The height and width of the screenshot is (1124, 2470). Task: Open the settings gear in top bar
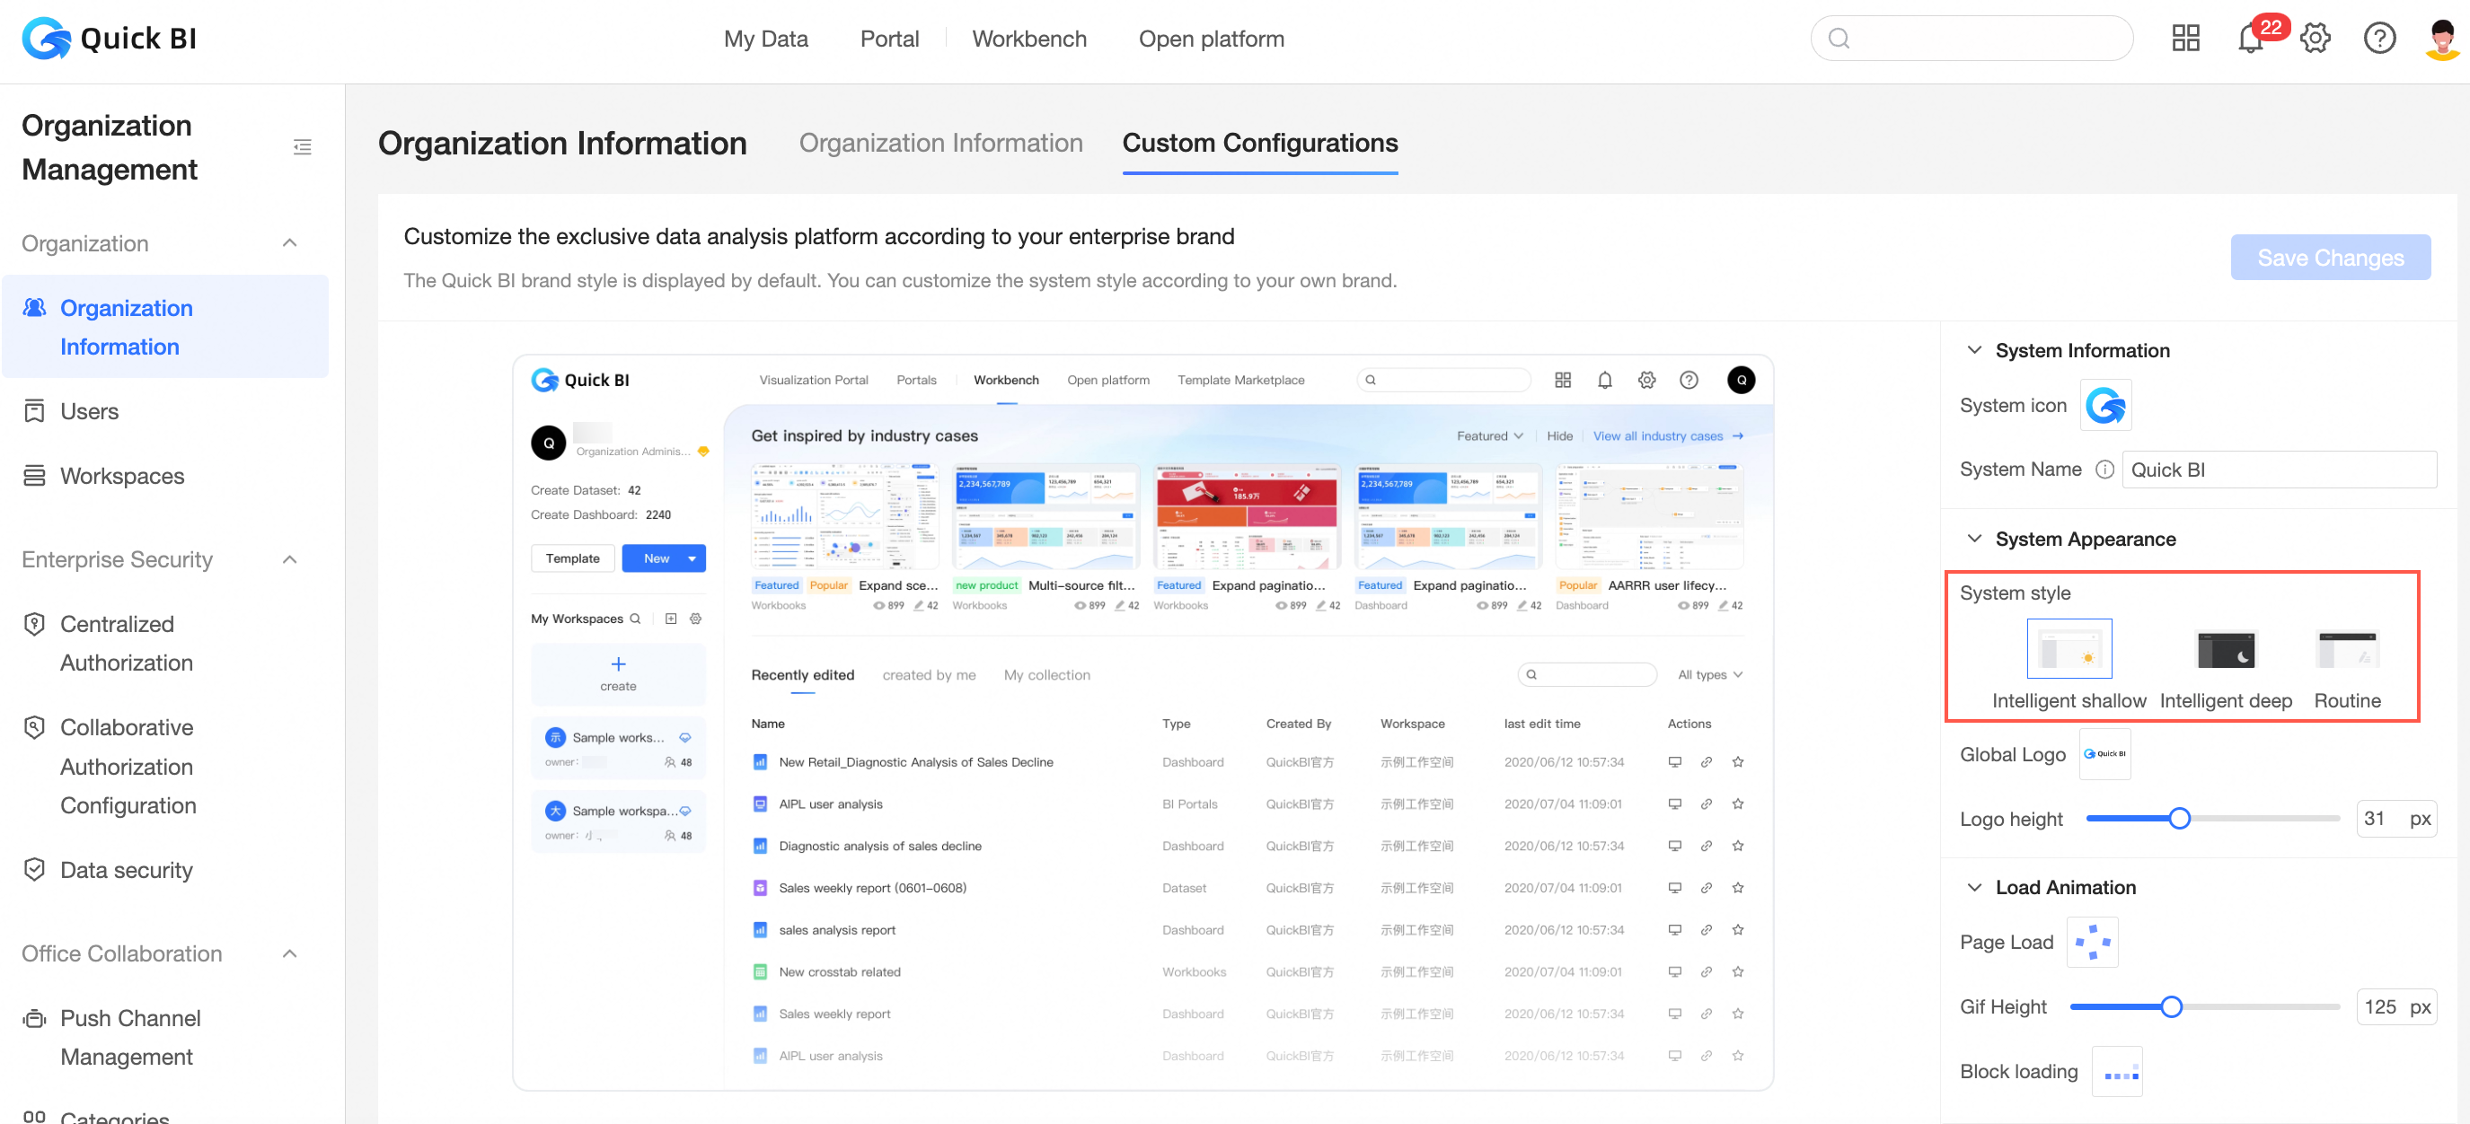(2315, 40)
